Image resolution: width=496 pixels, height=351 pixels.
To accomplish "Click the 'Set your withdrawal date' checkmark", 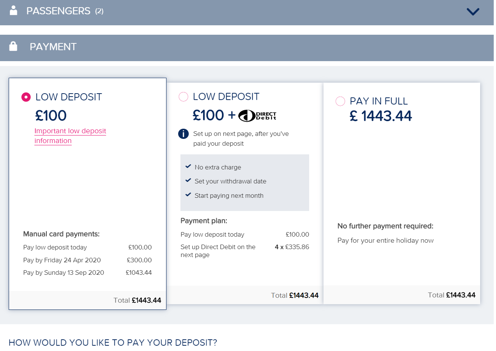I will pos(188,180).
